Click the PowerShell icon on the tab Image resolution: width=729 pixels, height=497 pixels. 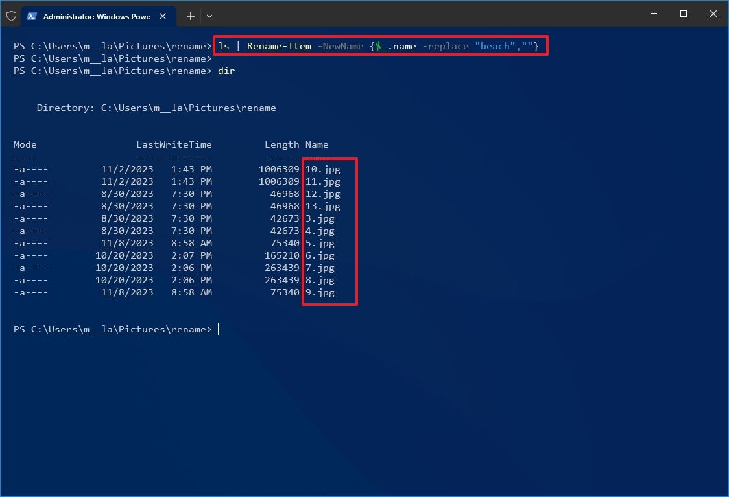[32, 16]
